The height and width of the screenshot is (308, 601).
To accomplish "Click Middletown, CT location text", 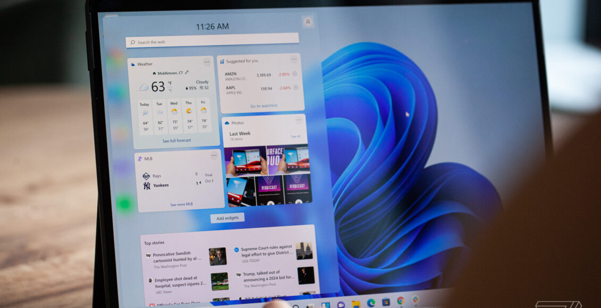I will click(170, 73).
